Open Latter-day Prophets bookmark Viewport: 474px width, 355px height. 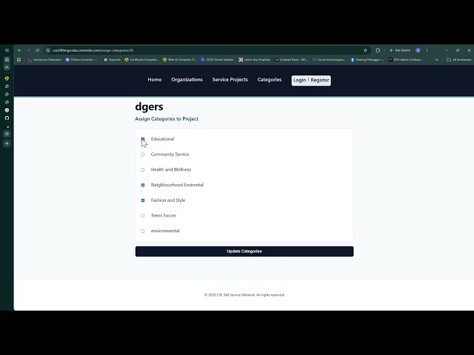[x=255, y=60]
